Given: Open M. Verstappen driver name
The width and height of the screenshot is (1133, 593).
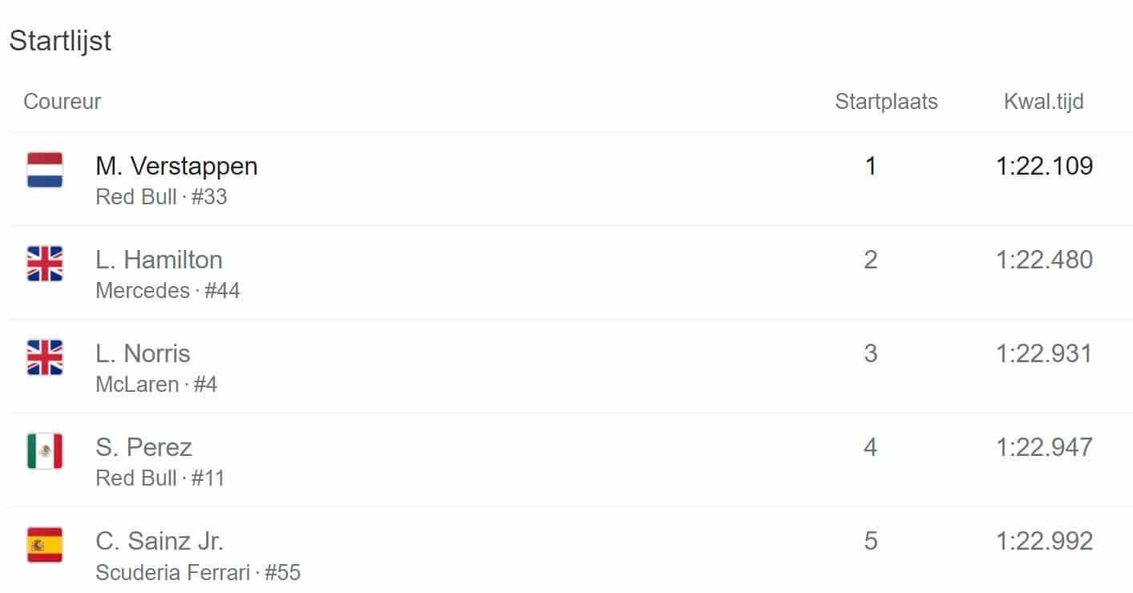Looking at the screenshot, I should click(x=176, y=166).
